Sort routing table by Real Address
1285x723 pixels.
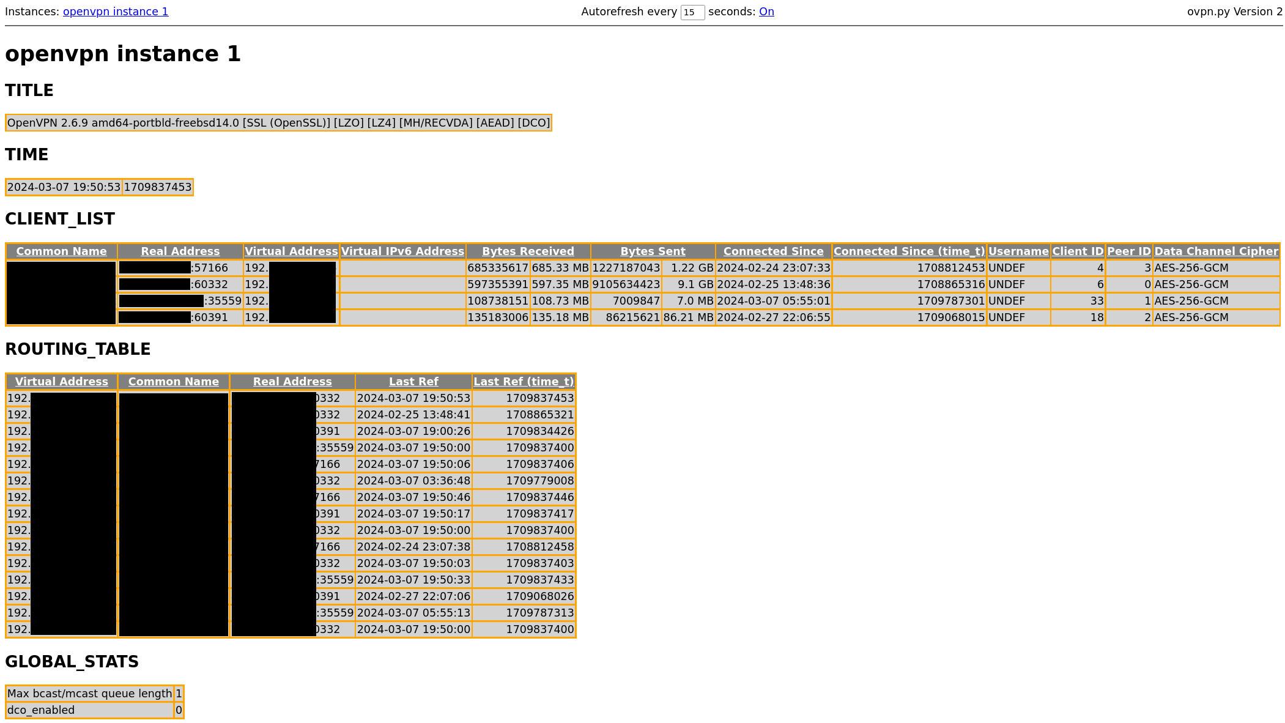click(292, 382)
